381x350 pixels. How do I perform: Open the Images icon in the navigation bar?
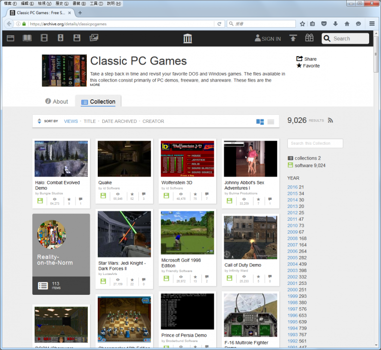tap(94, 37)
